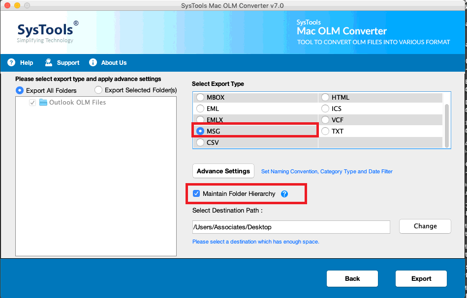Click the destination path input field

(291, 227)
